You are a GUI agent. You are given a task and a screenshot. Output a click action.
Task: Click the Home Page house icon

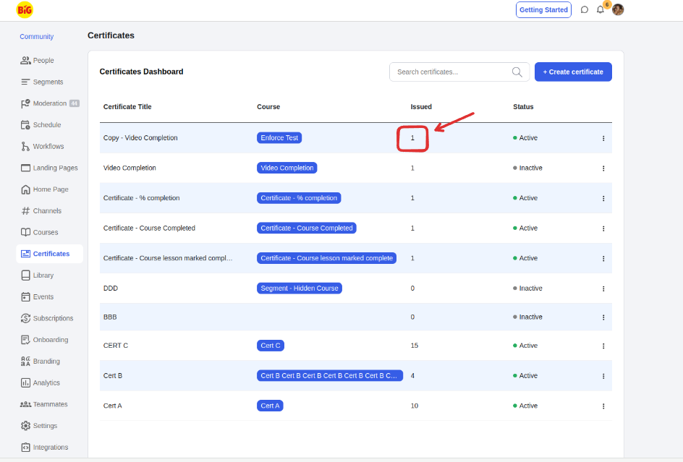click(26, 189)
